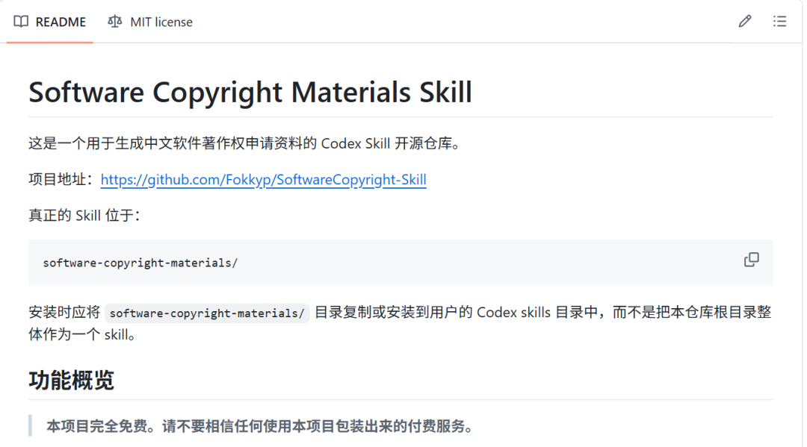Edit the README with the pencil icon
Screen dimensions: 807x447
coord(745,21)
